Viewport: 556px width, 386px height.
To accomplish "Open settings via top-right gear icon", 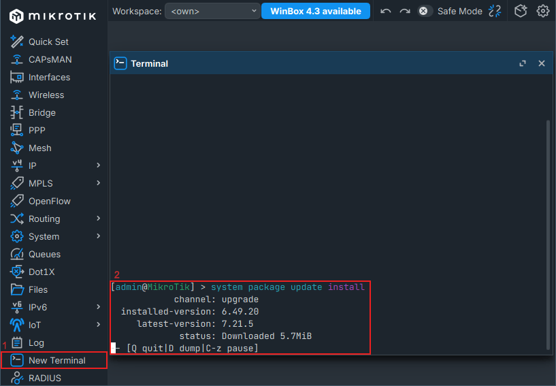I will [543, 12].
